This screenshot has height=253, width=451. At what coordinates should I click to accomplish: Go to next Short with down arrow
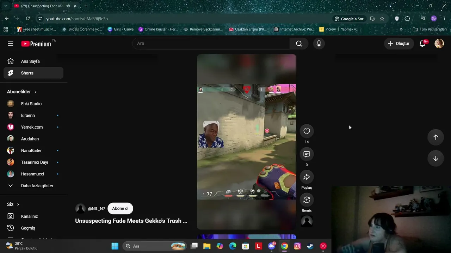click(435, 158)
